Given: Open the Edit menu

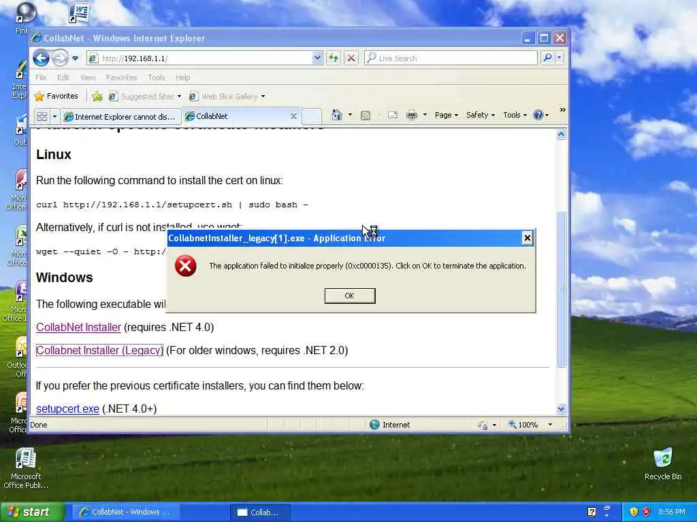Looking at the screenshot, I should point(63,77).
